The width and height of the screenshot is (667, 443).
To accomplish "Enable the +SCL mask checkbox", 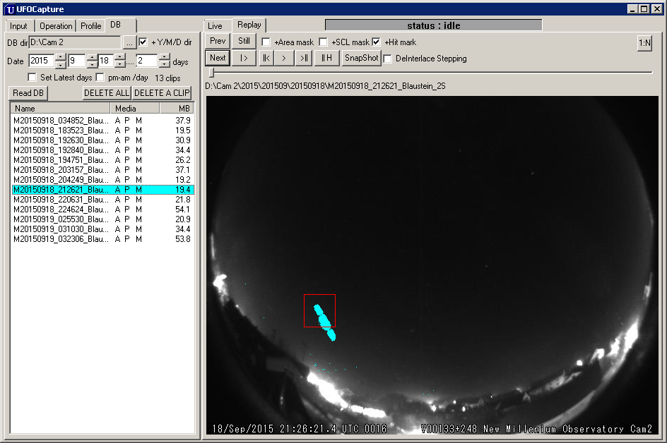I will click(324, 42).
